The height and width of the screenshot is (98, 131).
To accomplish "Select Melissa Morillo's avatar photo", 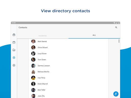I will 33,72.
